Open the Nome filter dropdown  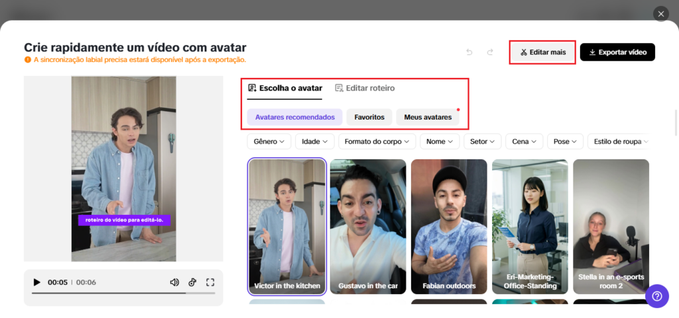pyautogui.click(x=440, y=141)
